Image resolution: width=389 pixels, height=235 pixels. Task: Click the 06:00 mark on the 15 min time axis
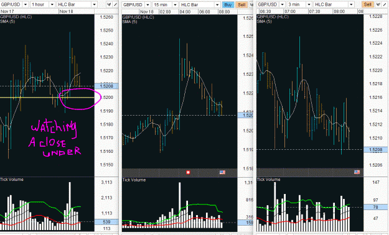[205, 12]
